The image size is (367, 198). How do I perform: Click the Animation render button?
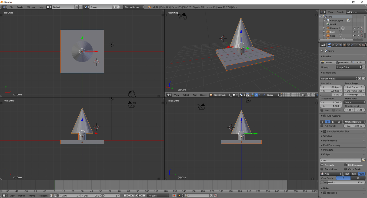tap(342, 62)
